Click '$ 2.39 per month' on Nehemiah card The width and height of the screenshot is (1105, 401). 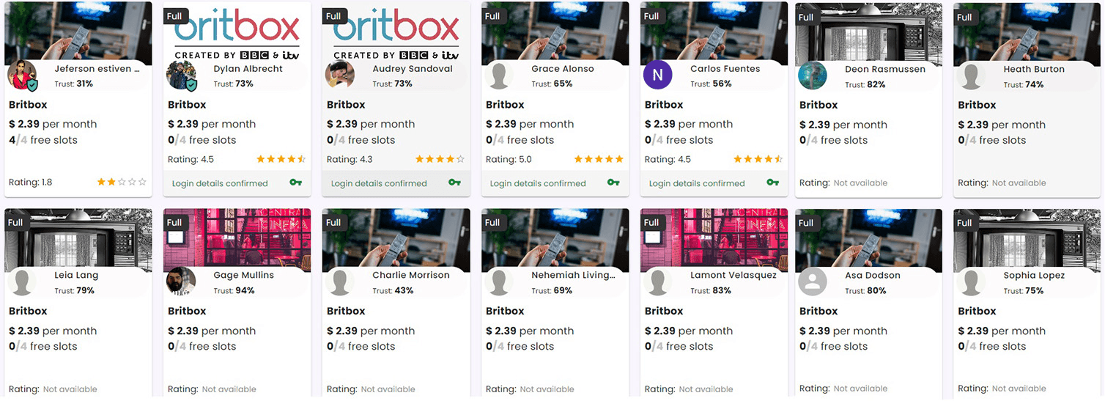point(530,331)
